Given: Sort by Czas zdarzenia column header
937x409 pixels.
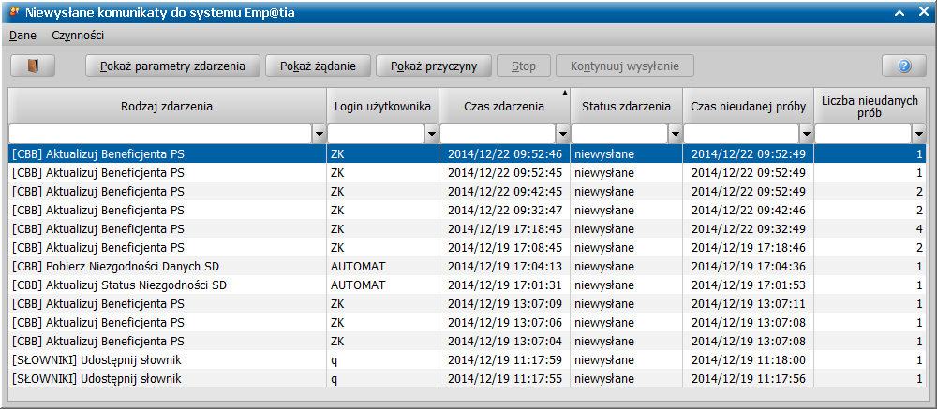Looking at the screenshot, I should click(x=504, y=107).
